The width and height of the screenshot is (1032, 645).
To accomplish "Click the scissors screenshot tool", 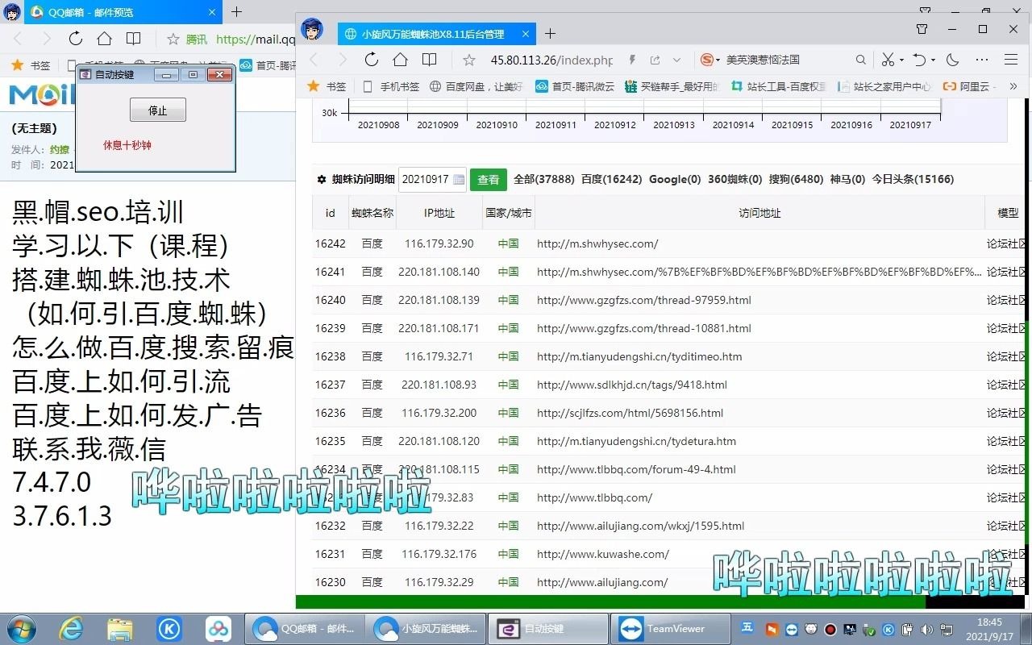I will [x=888, y=60].
